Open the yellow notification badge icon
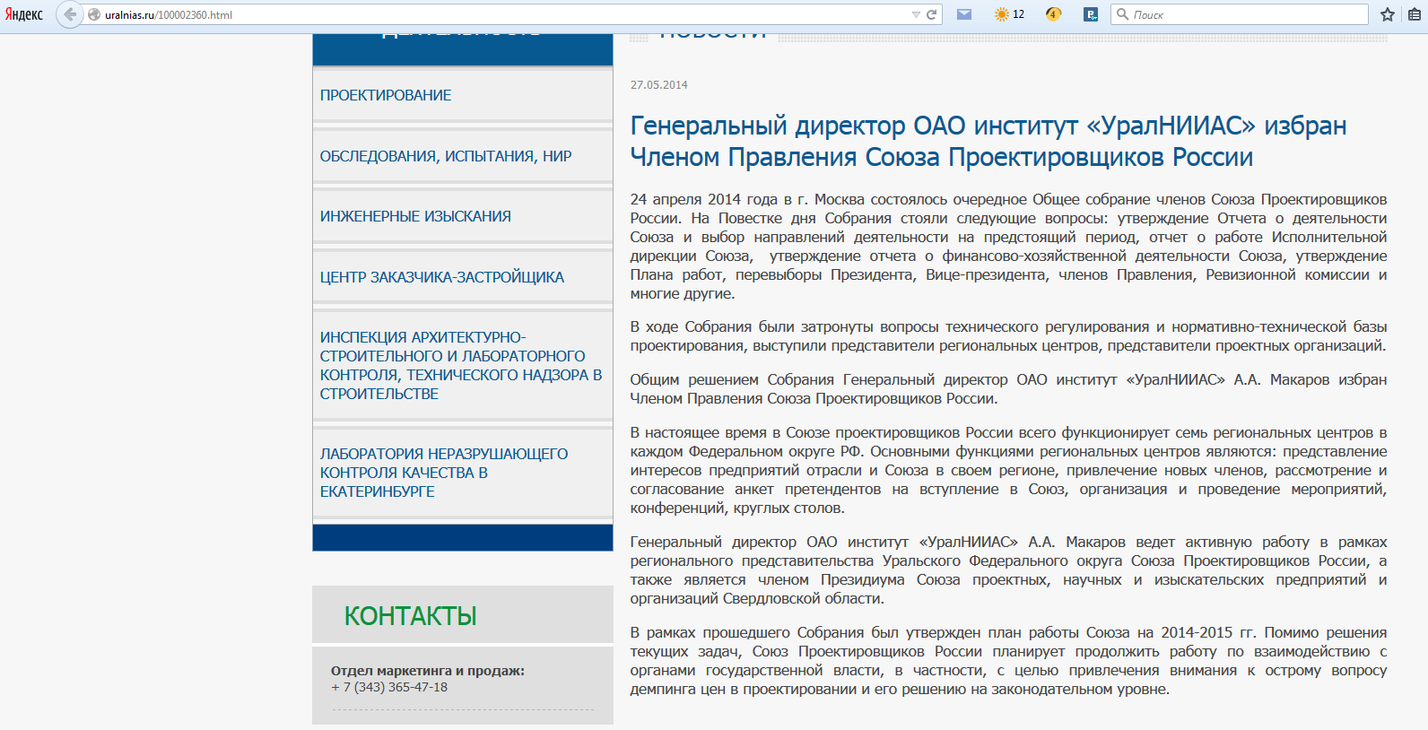This screenshot has height=730, width=1428. [1054, 14]
